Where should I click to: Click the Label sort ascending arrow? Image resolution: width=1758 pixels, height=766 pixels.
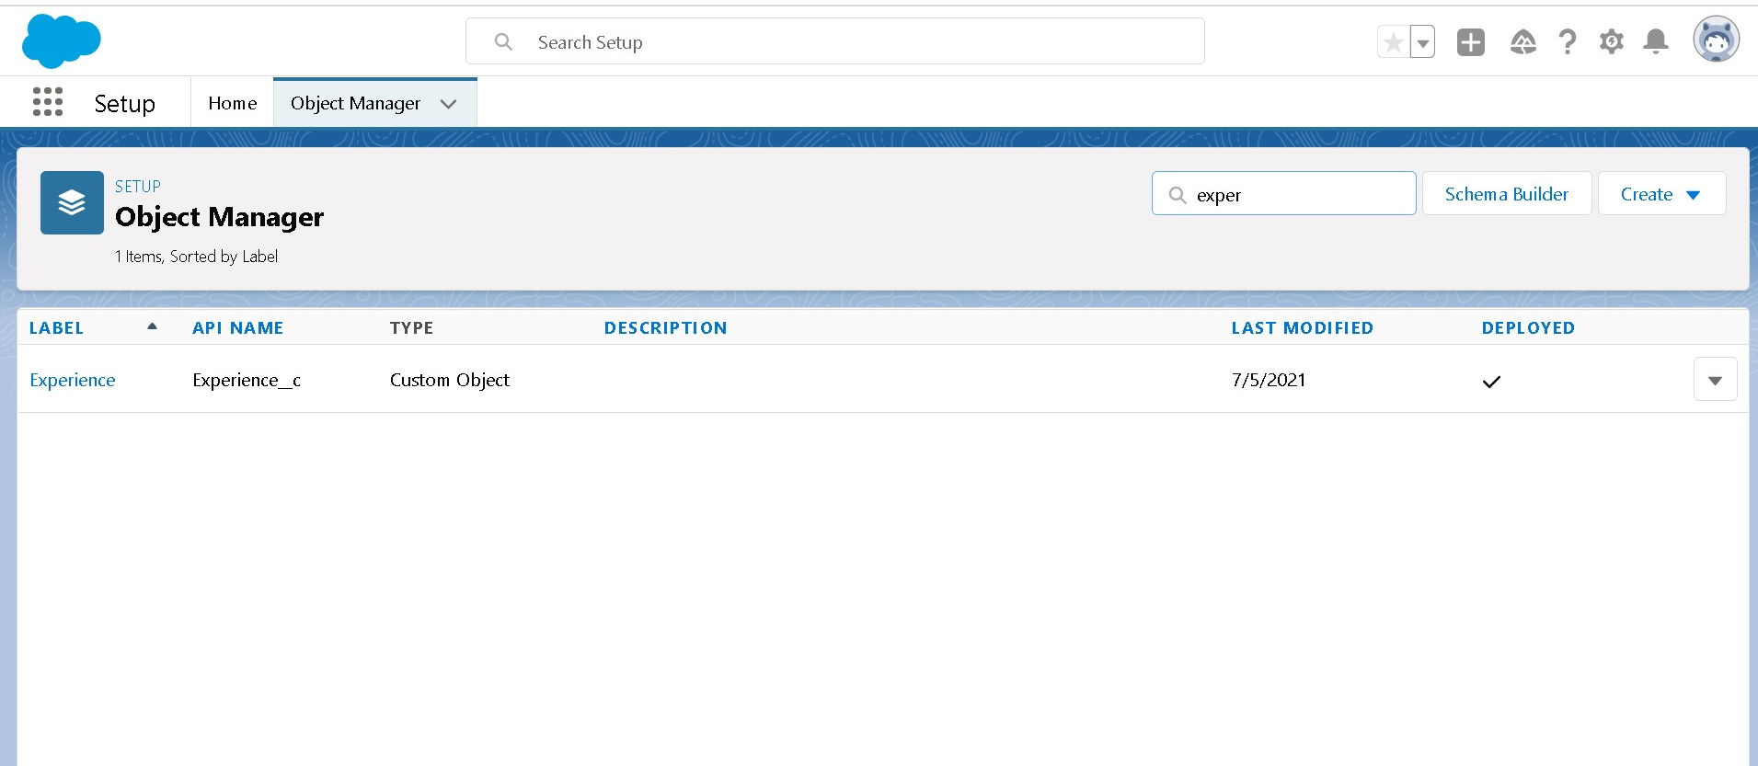(x=152, y=326)
